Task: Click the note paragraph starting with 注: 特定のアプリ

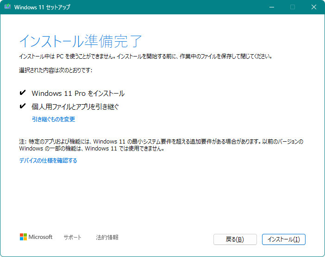Action: click(x=161, y=145)
